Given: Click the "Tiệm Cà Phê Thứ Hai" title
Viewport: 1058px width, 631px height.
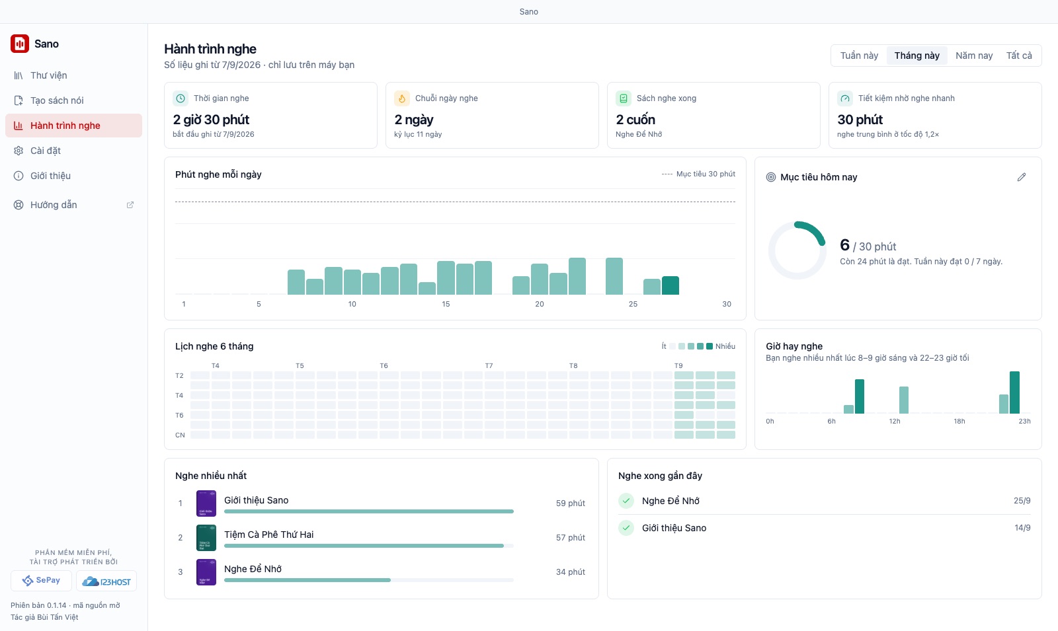Looking at the screenshot, I should 268,535.
